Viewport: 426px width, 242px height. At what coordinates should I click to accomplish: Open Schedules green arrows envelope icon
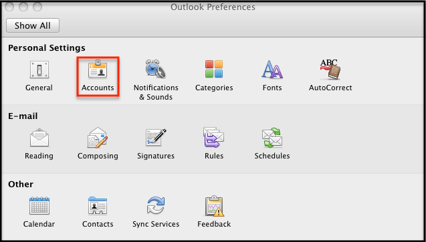pos(272,138)
